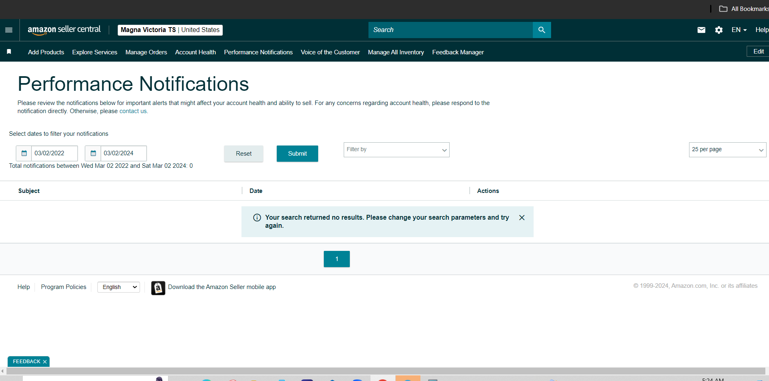Click the 'Select dates to filter your notifications' label
Screen dimensions: 769x381
(59, 134)
